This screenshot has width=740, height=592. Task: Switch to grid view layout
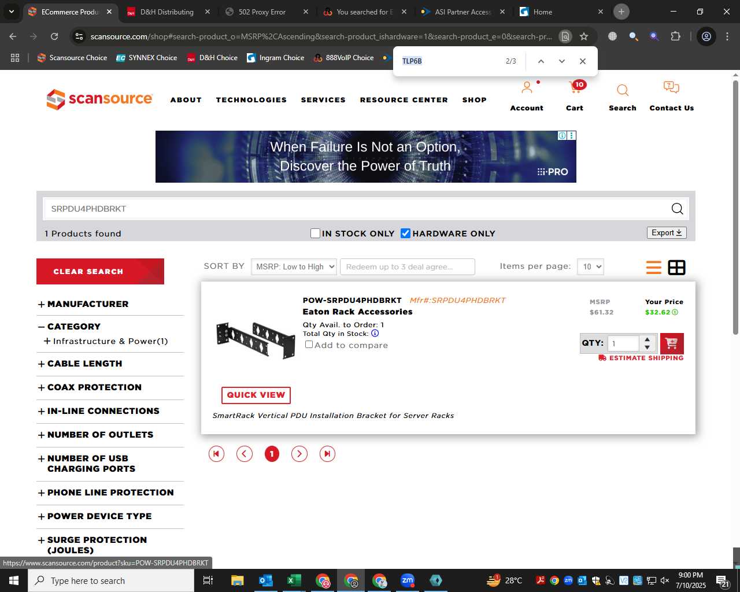pos(676,267)
